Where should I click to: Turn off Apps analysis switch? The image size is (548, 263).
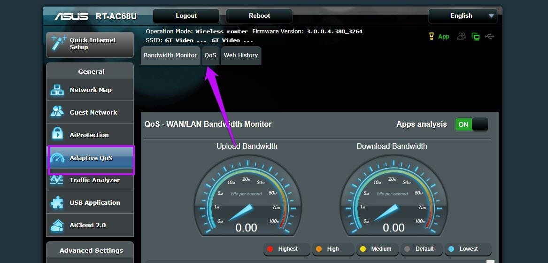click(x=471, y=124)
